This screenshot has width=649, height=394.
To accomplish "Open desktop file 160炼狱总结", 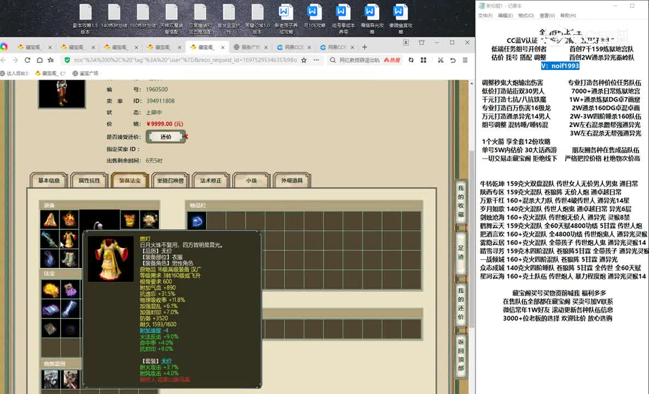I will click(x=143, y=16).
